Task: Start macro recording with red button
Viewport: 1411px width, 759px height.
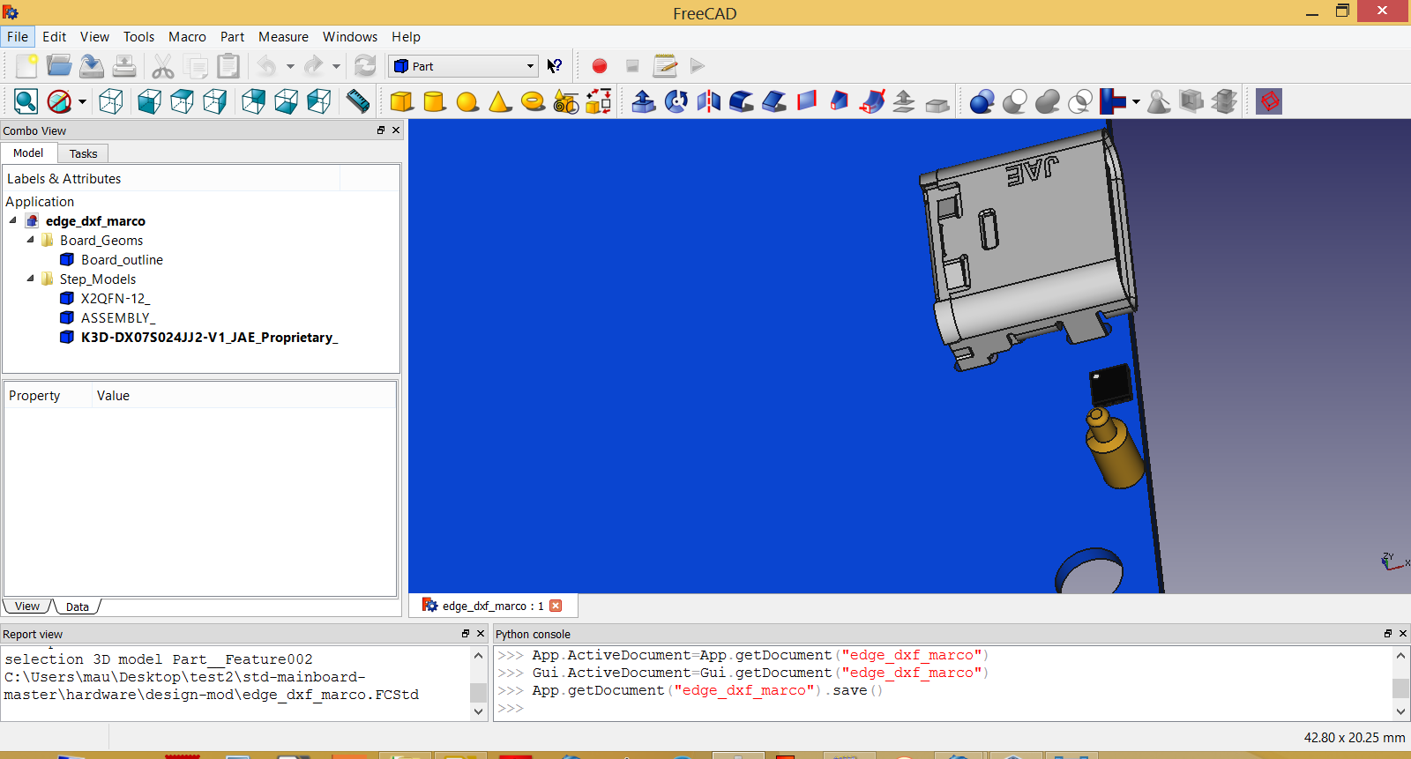Action: (600, 66)
